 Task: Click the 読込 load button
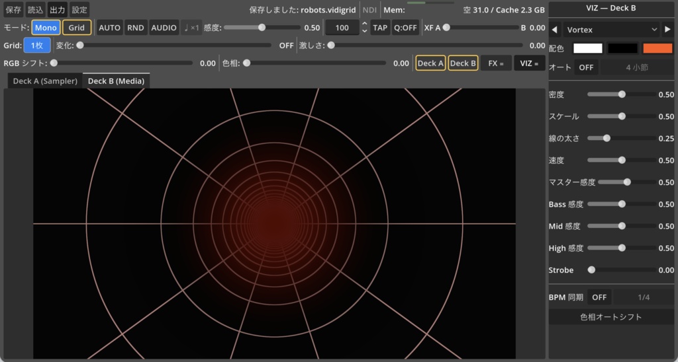36,9
